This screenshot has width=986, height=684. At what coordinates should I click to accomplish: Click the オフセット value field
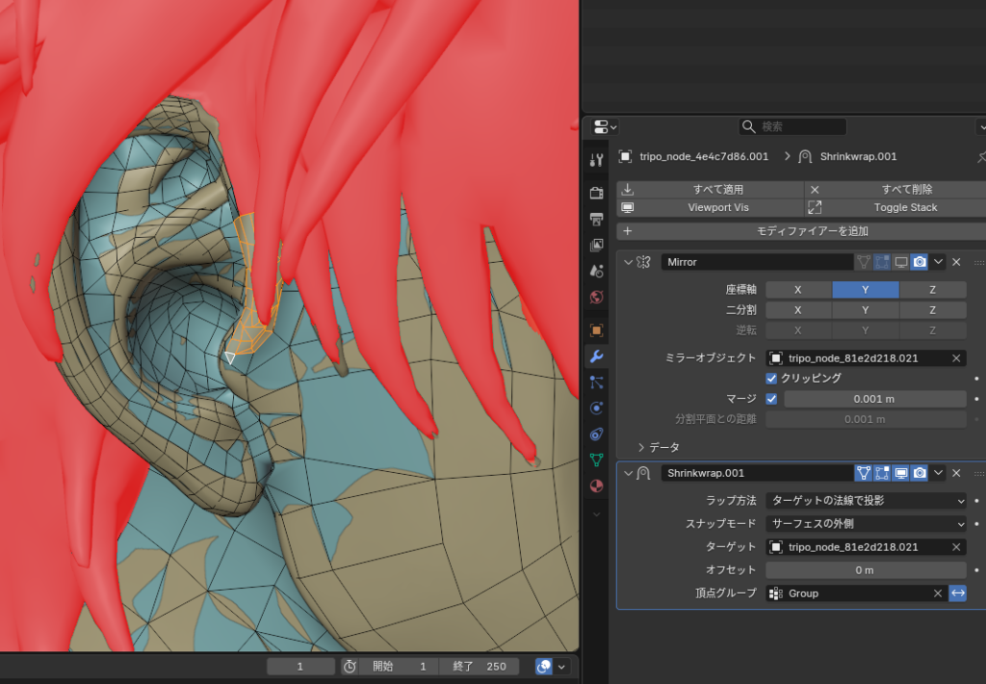[x=866, y=570]
